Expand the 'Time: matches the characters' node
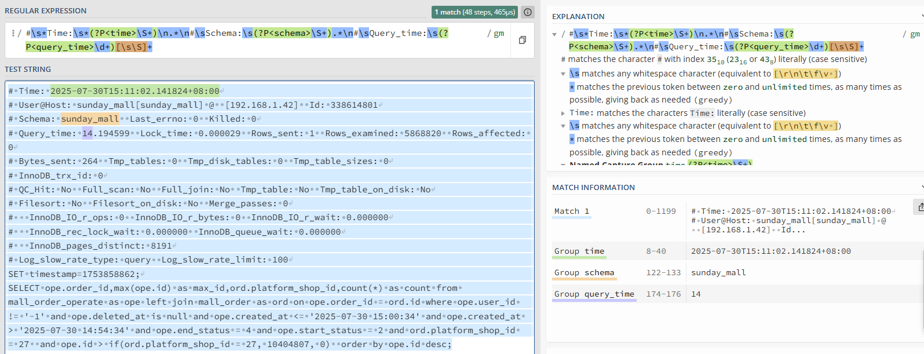This screenshot has width=924, height=354. point(563,114)
